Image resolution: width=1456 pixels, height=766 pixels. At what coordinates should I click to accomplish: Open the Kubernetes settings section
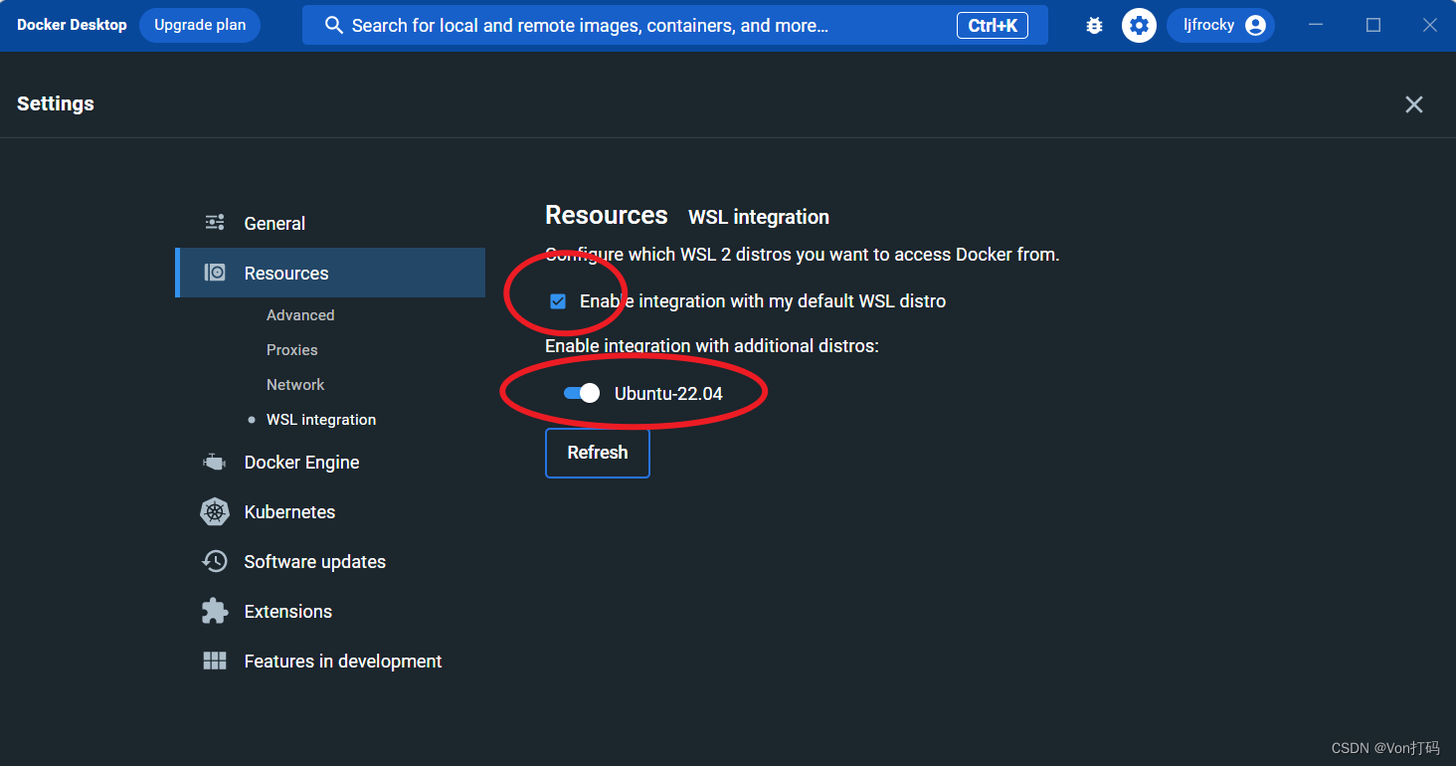pos(330,511)
